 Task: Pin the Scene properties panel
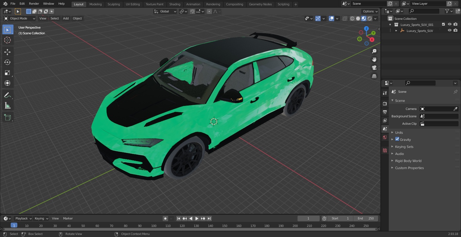click(x=455, y=92)
